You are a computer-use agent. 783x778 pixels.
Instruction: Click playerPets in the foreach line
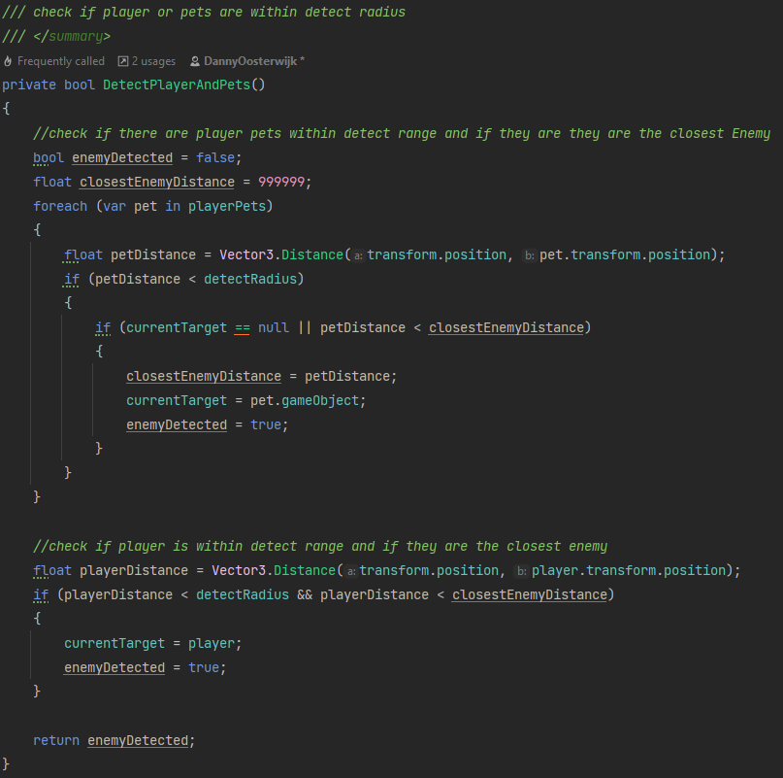(x=227, y=206)
